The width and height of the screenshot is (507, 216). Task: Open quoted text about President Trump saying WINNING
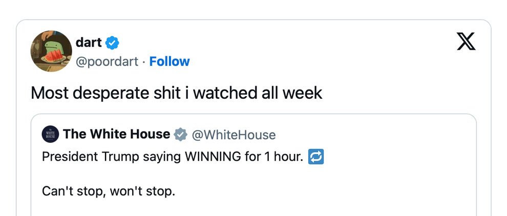pos(173,157)
